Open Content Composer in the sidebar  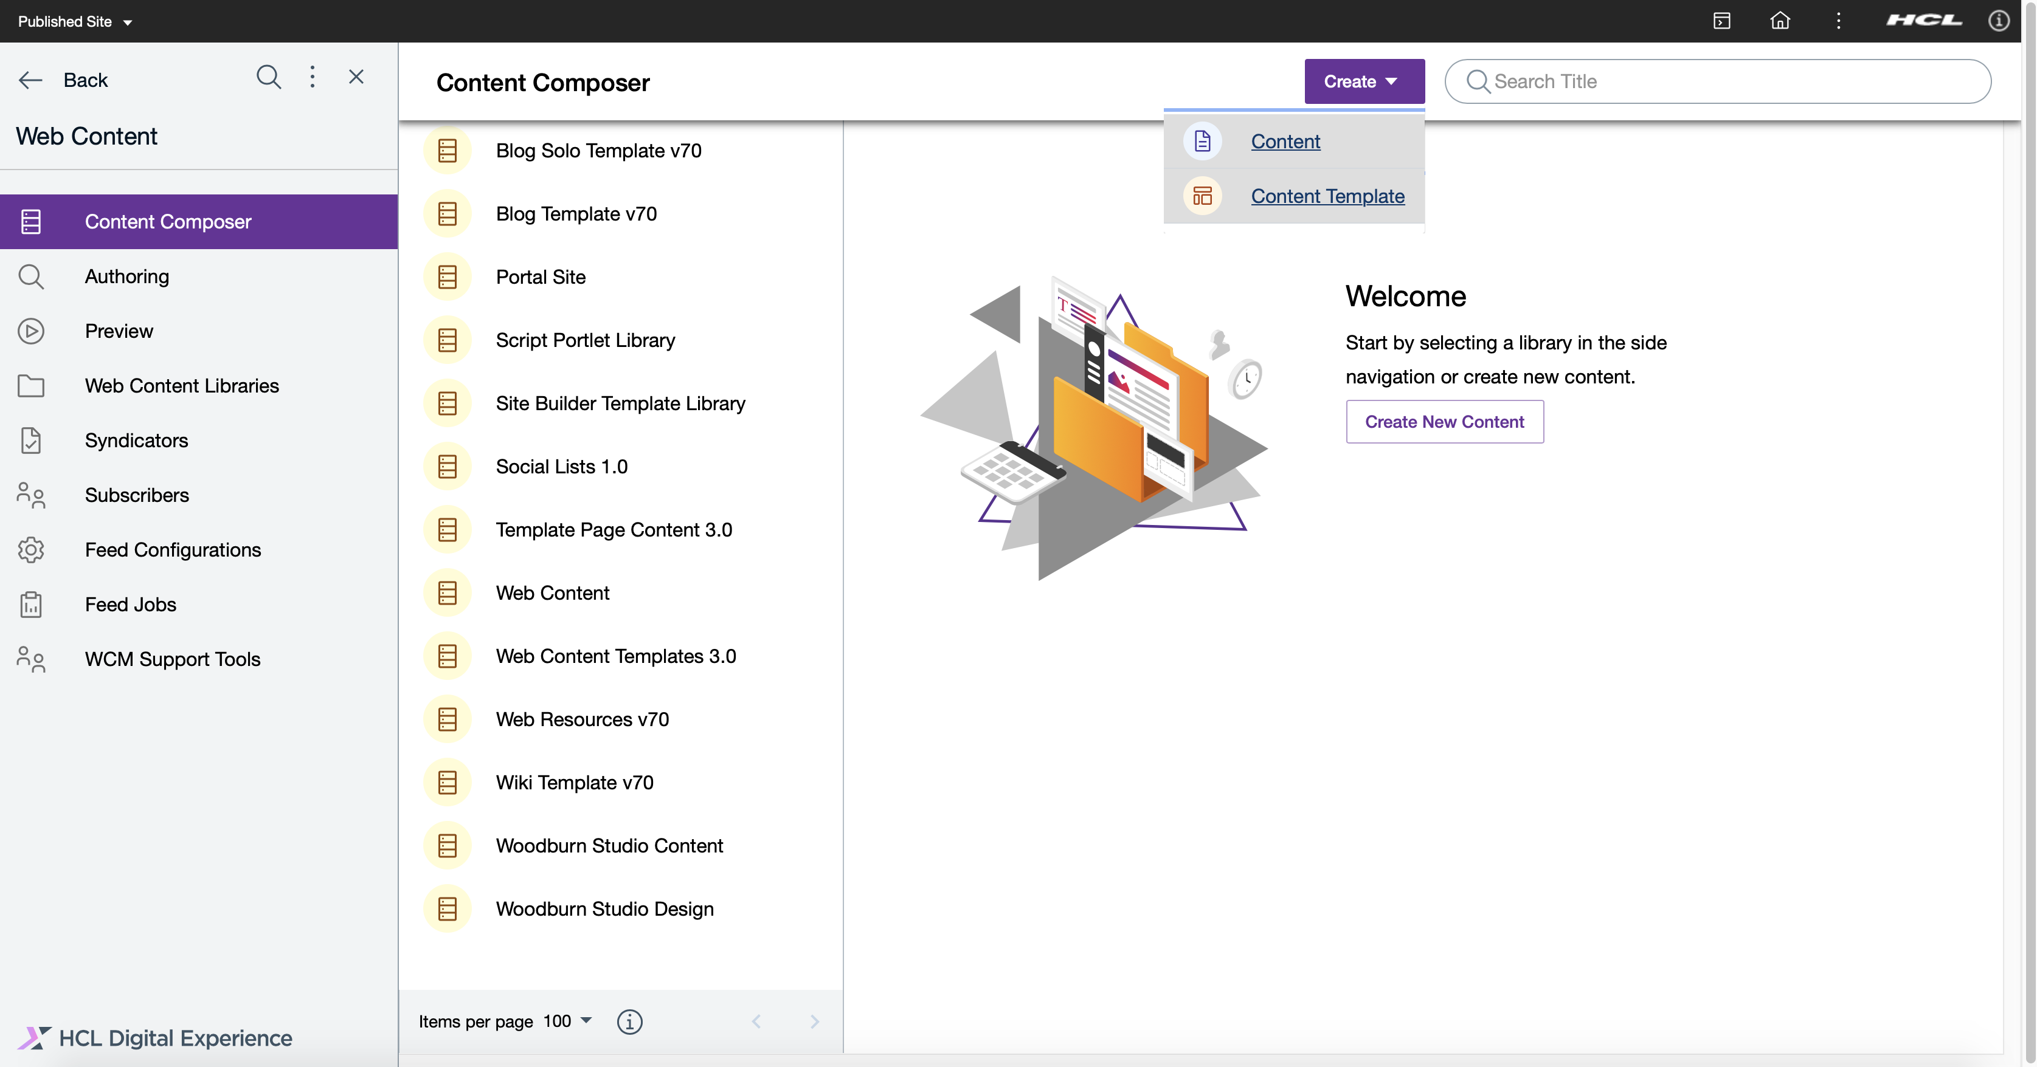pos(198,221)
